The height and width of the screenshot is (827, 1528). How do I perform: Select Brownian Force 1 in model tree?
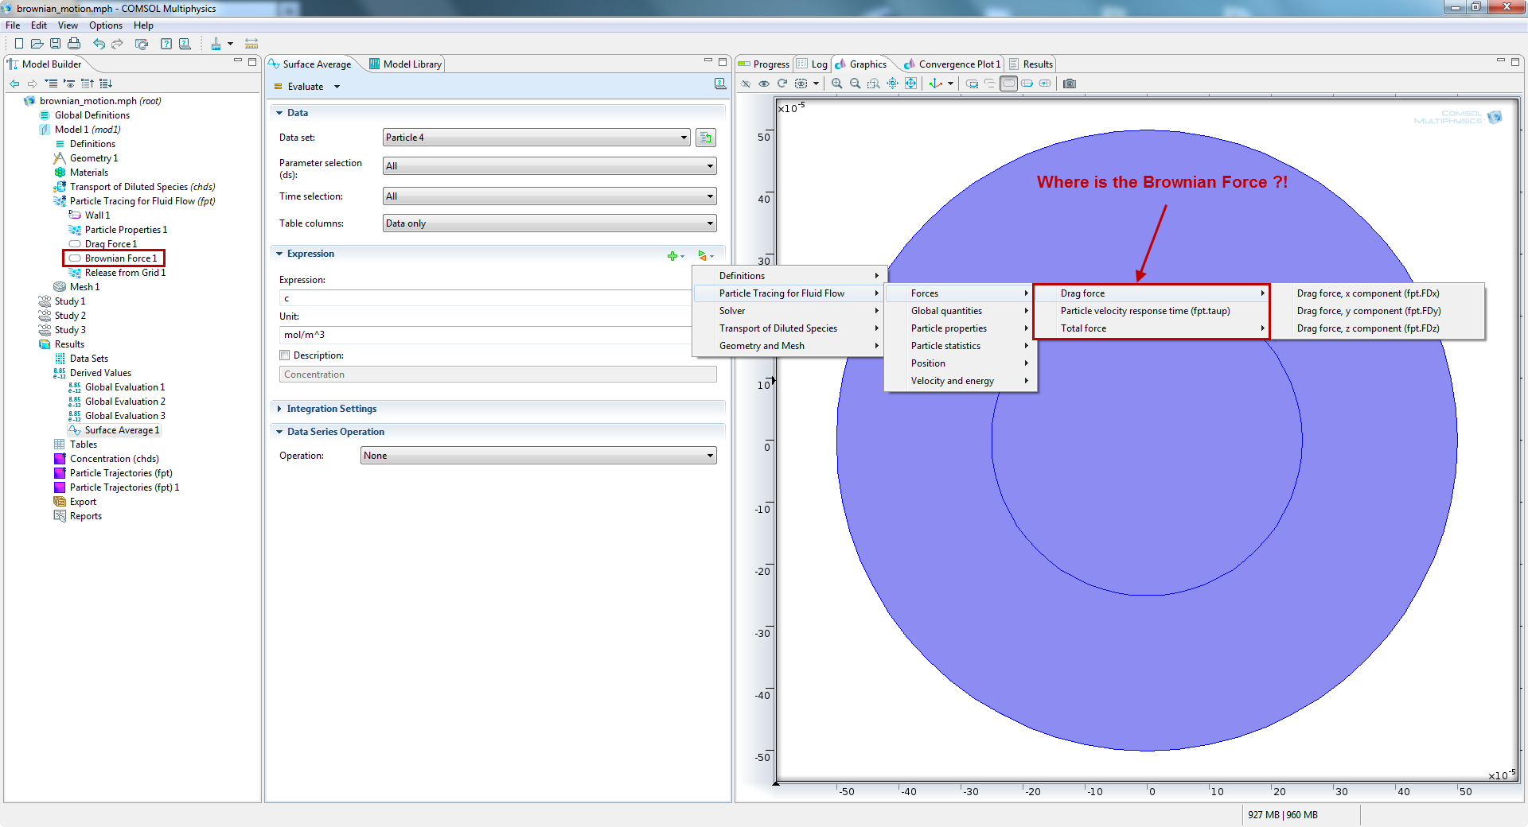pos(120,258)
